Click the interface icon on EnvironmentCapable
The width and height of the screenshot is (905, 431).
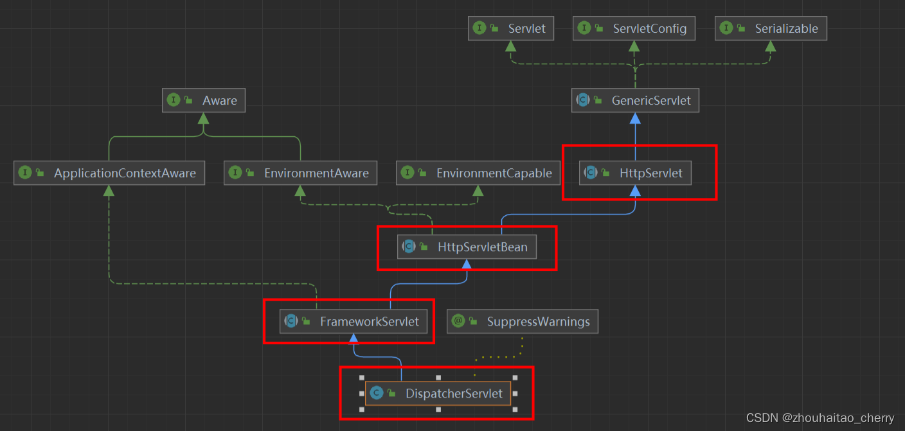coord(409,172)
